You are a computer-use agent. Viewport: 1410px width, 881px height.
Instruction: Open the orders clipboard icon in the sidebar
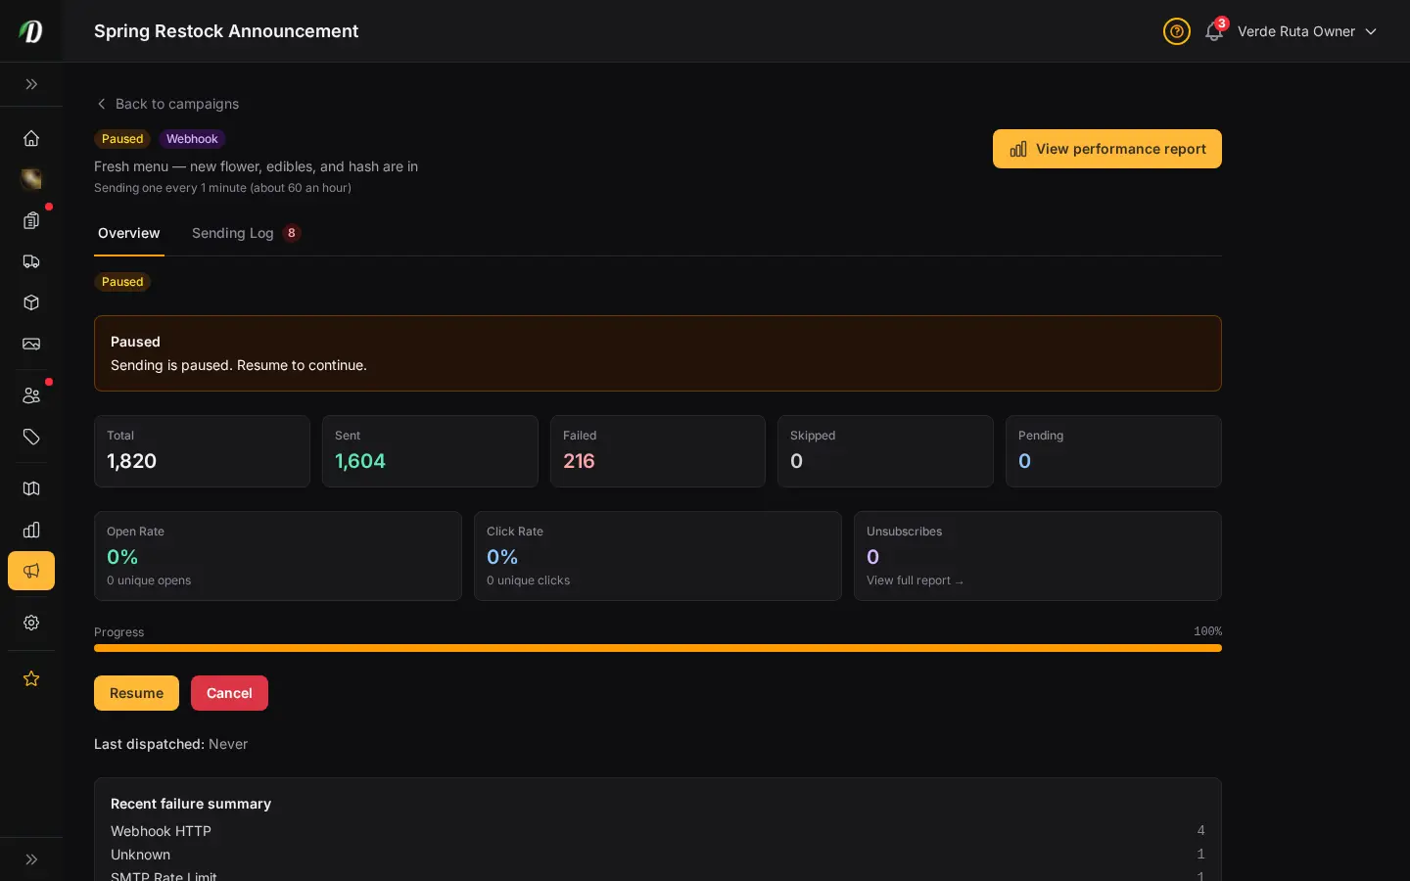coord(31,220)
